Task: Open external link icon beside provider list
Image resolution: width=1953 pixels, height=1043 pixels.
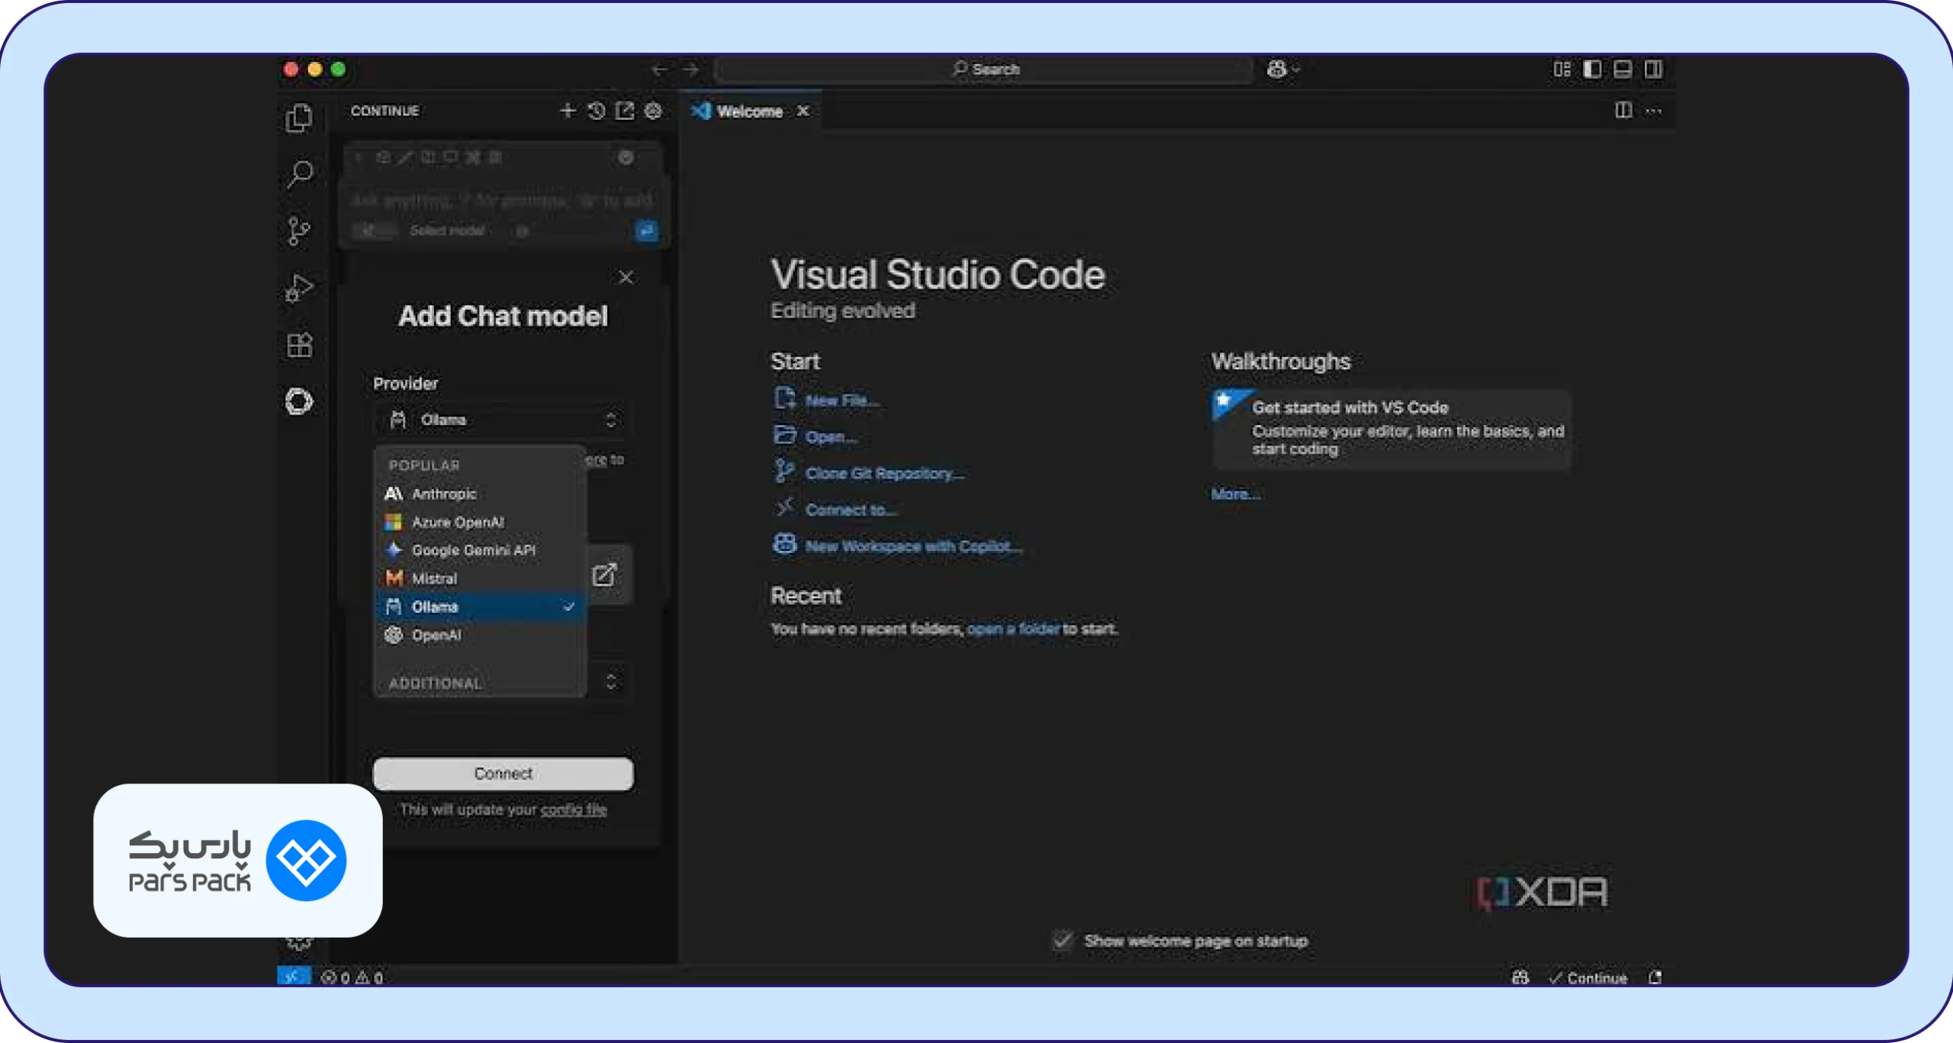Action: (604, 575)
